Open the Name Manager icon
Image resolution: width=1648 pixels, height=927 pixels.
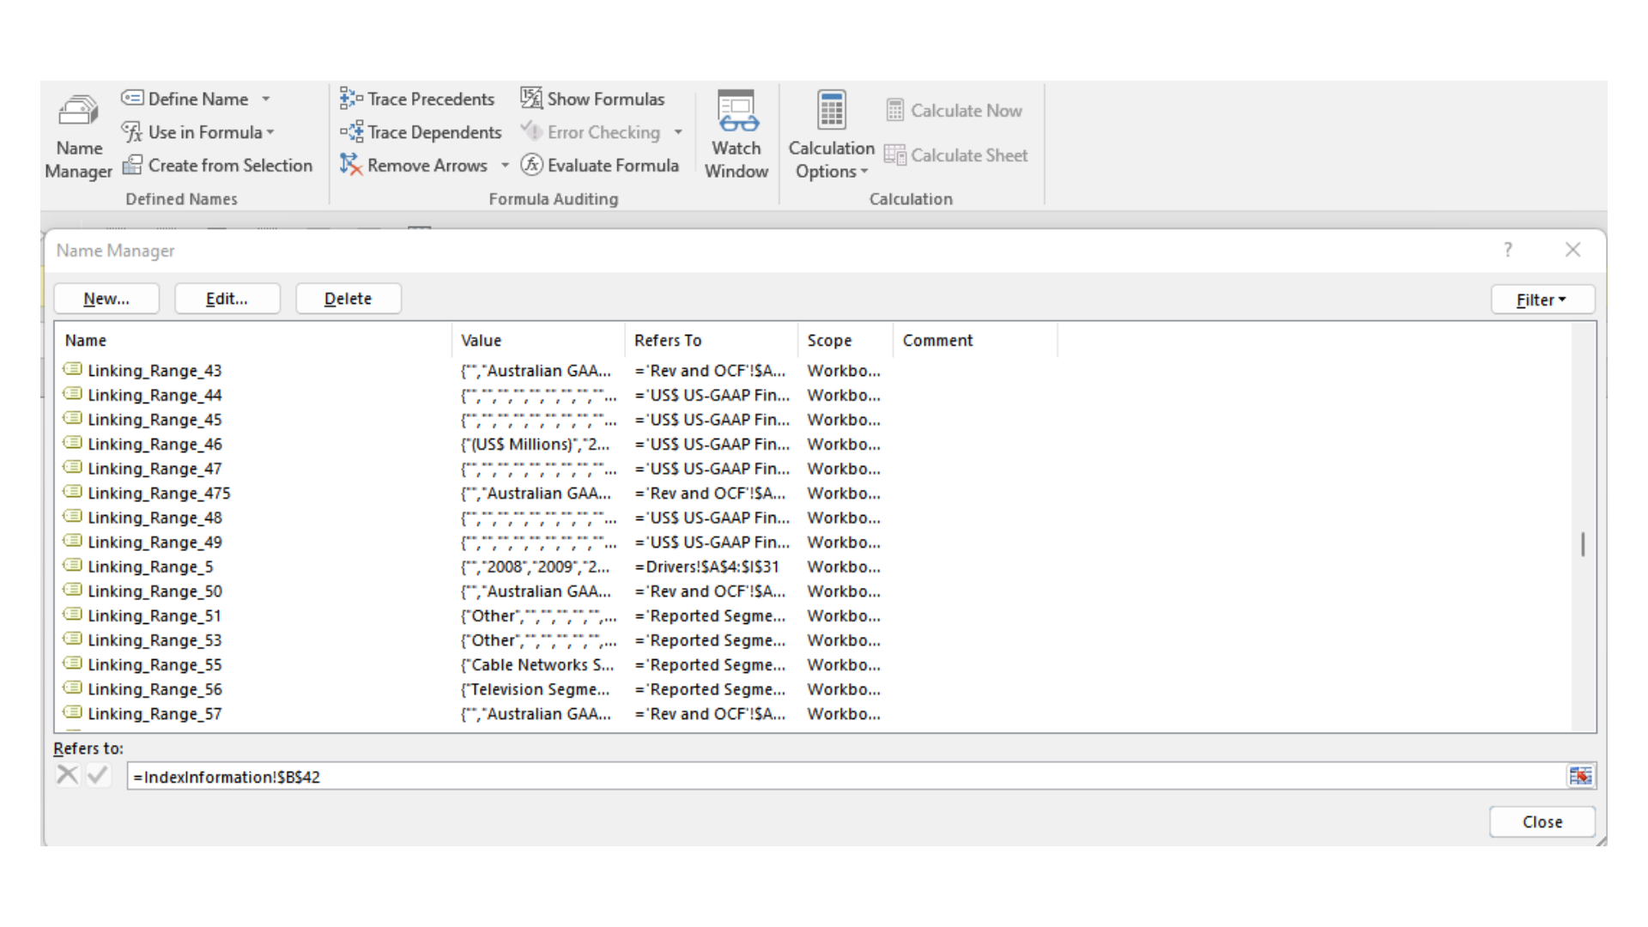(78, 112)
